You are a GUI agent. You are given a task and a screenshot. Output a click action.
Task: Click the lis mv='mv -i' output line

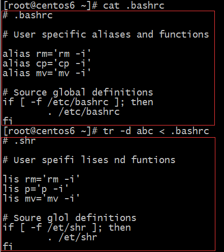[x=41, y=199]
